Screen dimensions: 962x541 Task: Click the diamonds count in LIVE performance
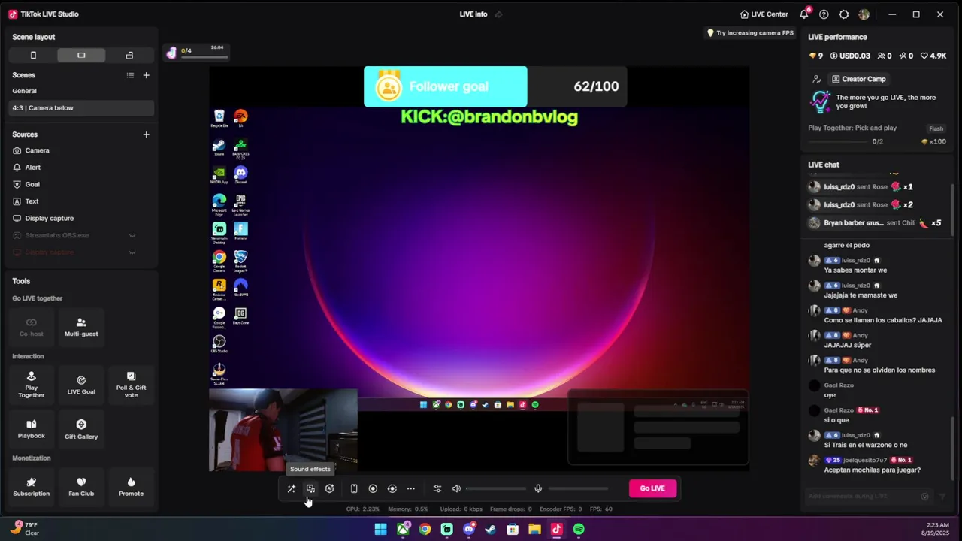click(x=815, y=56)
